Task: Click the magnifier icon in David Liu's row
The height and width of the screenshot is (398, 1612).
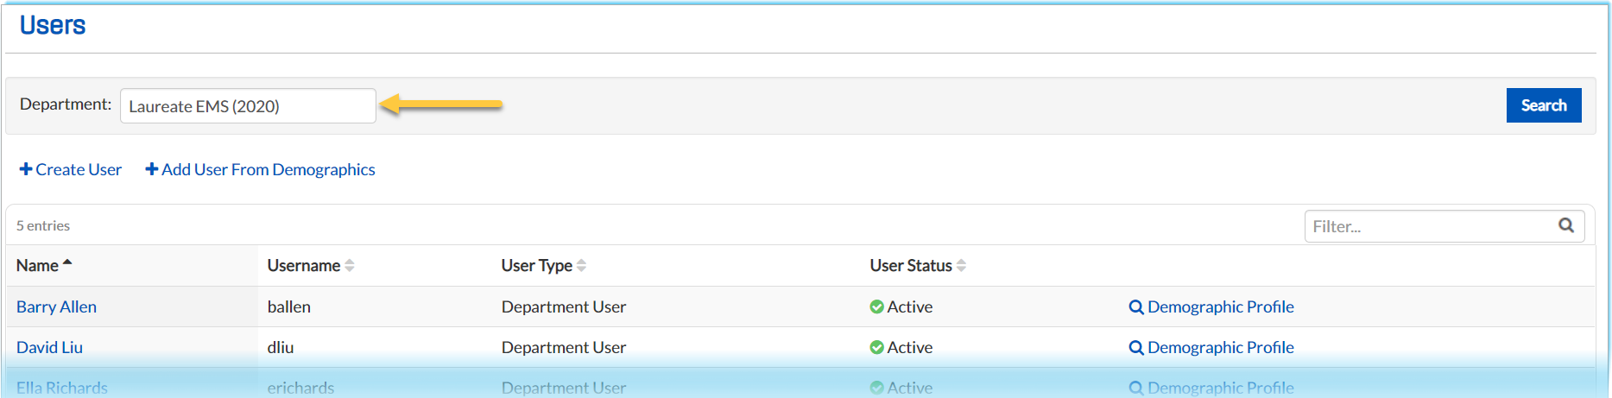Action: pyautogui.click(x=1136, y=347)
